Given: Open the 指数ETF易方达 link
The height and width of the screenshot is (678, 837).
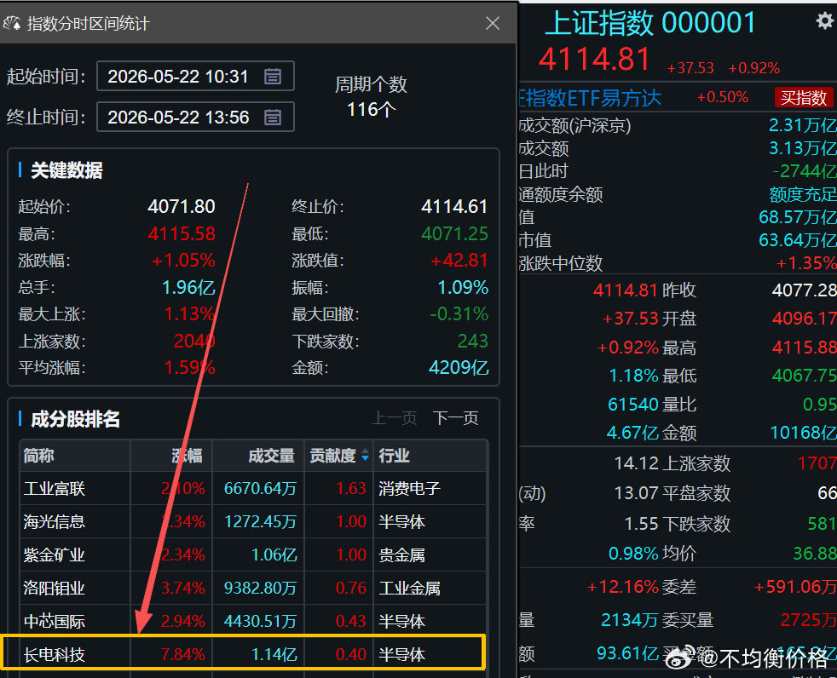Looking at the screenshot, I should pos(590,98).
